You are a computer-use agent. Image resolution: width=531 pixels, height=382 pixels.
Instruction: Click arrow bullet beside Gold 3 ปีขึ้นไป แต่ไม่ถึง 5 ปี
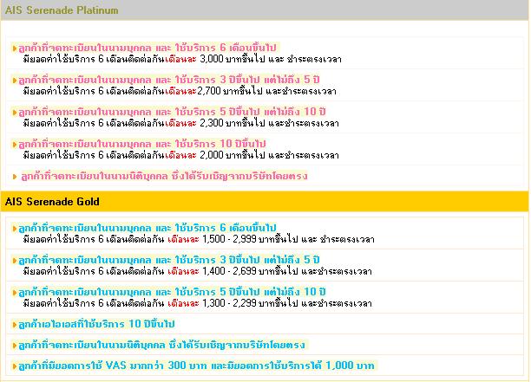click(x=15, y=261)
